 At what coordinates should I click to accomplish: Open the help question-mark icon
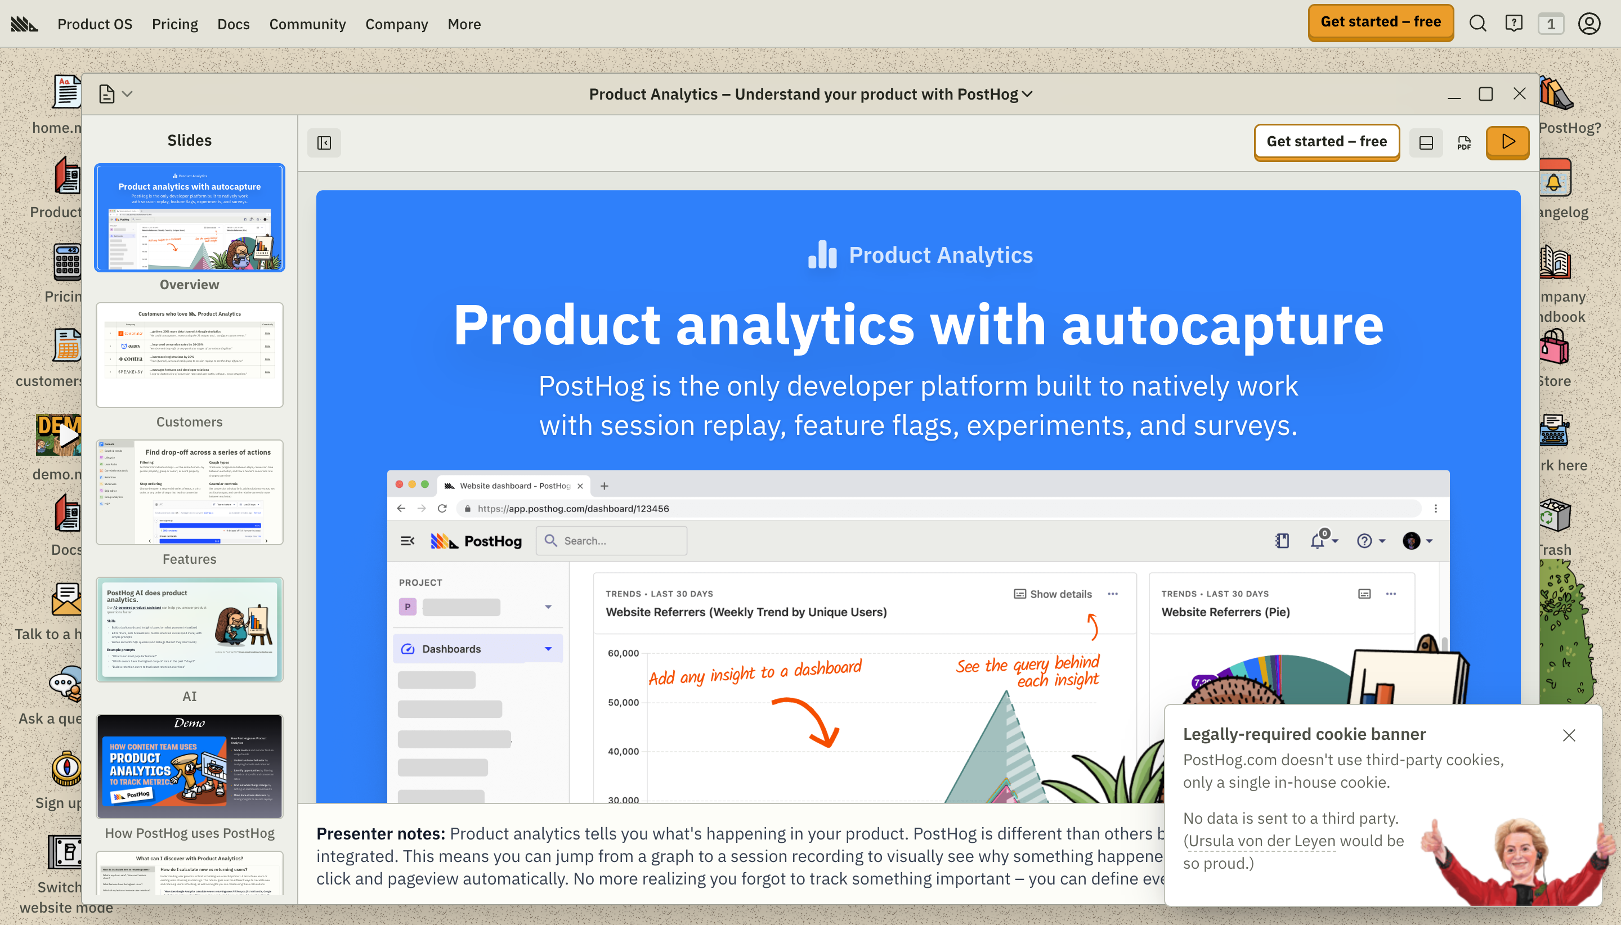click(1513, 24)
